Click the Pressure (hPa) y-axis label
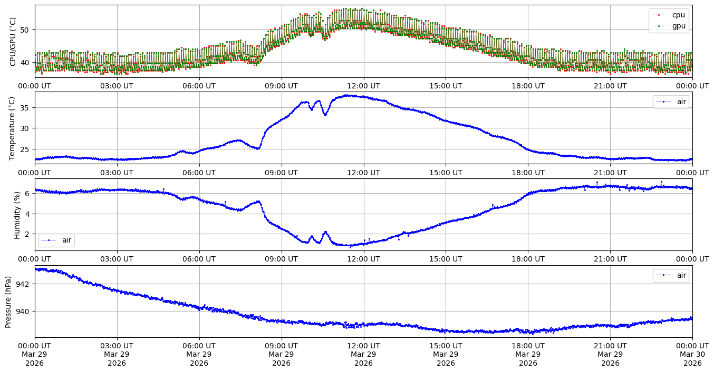Viewport: 714px width, 372px height. pyautogui.click(x=8, y=301)
